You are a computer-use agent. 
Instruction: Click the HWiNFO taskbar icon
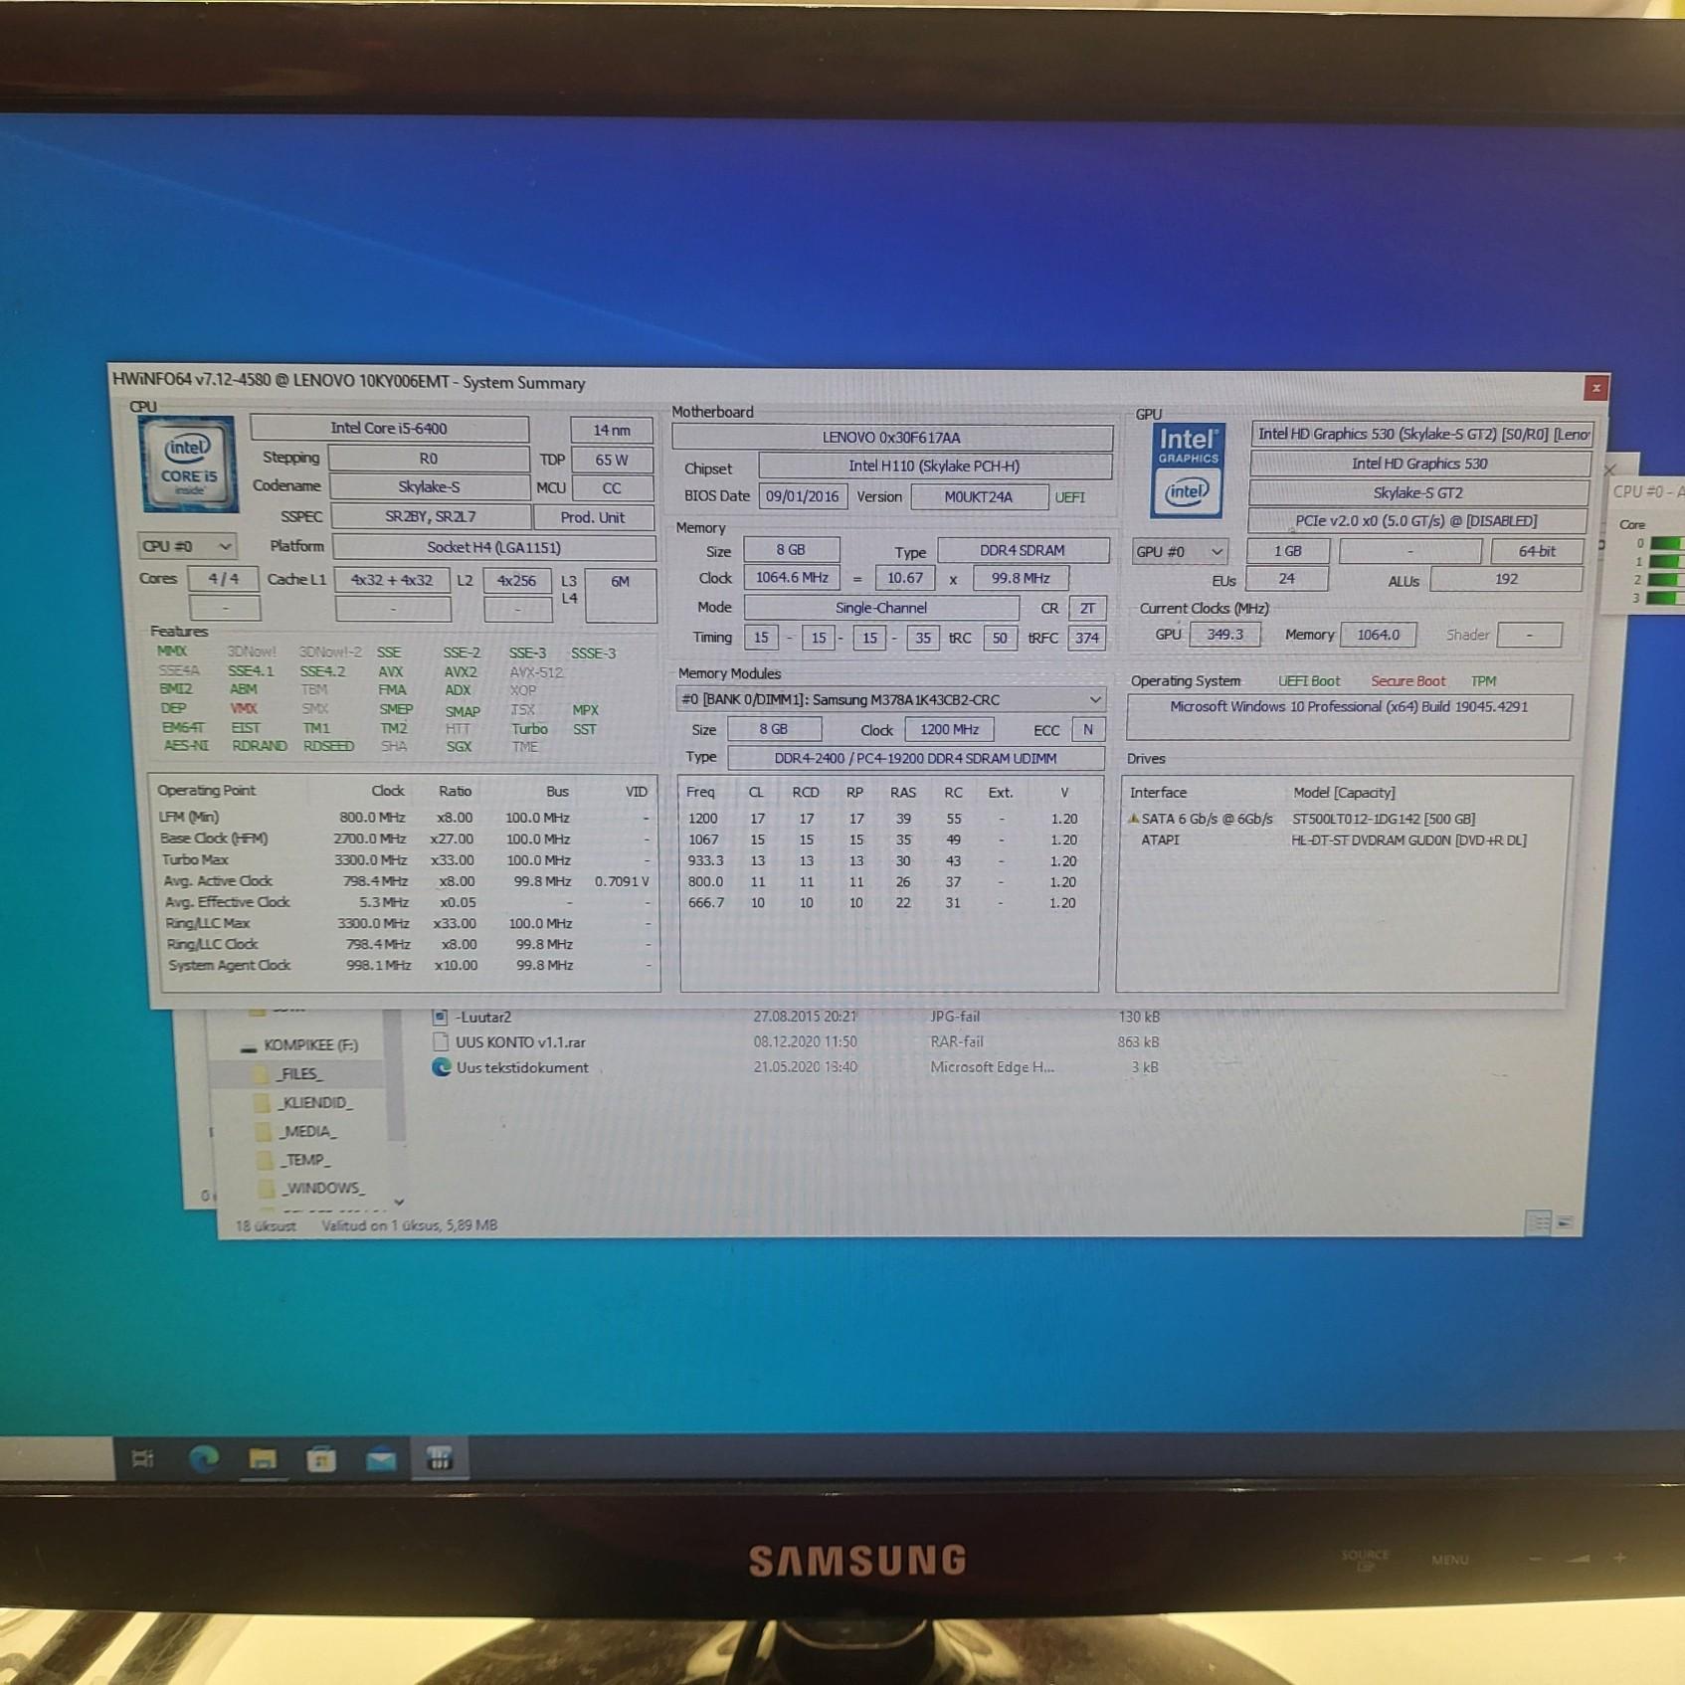439,1459
